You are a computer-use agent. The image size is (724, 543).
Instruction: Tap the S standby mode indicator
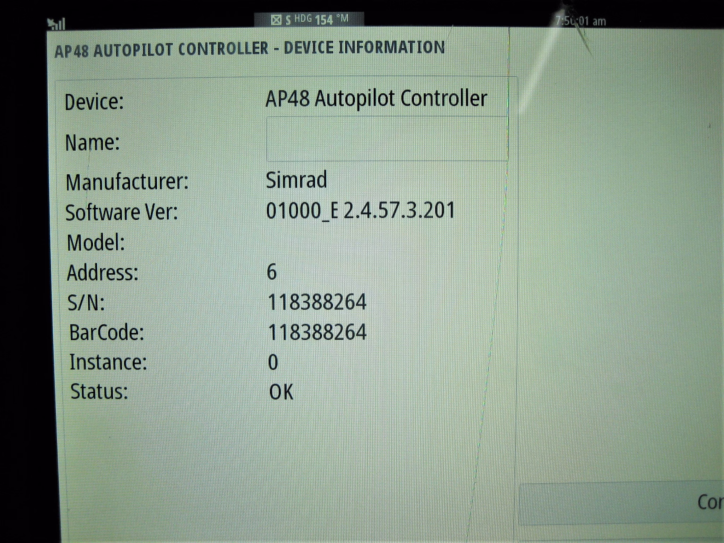[x=288, y=20]
